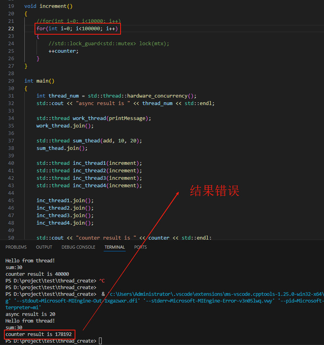
Task: Click 'std::thread inc_thread4(increment);' line
Action: 89,186
